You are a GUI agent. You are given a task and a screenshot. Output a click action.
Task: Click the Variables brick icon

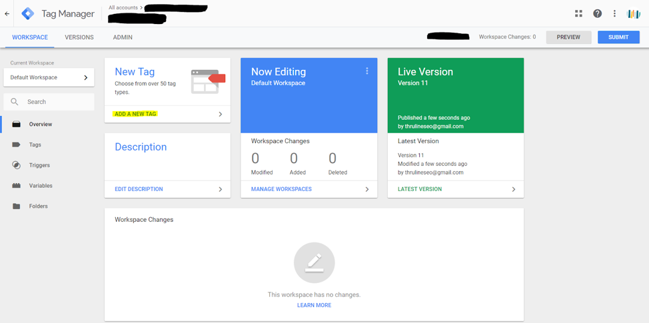(17, 186)
